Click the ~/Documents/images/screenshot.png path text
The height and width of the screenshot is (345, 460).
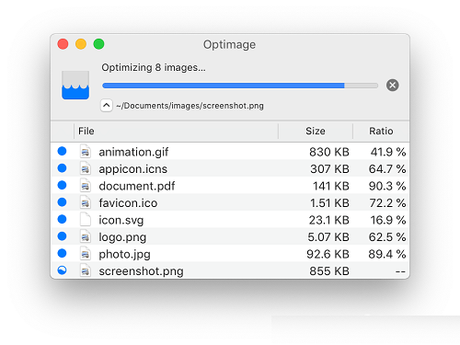(190, 106)
